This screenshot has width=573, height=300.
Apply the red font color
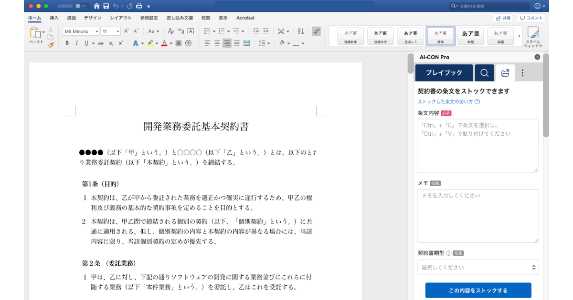(164, 43)
